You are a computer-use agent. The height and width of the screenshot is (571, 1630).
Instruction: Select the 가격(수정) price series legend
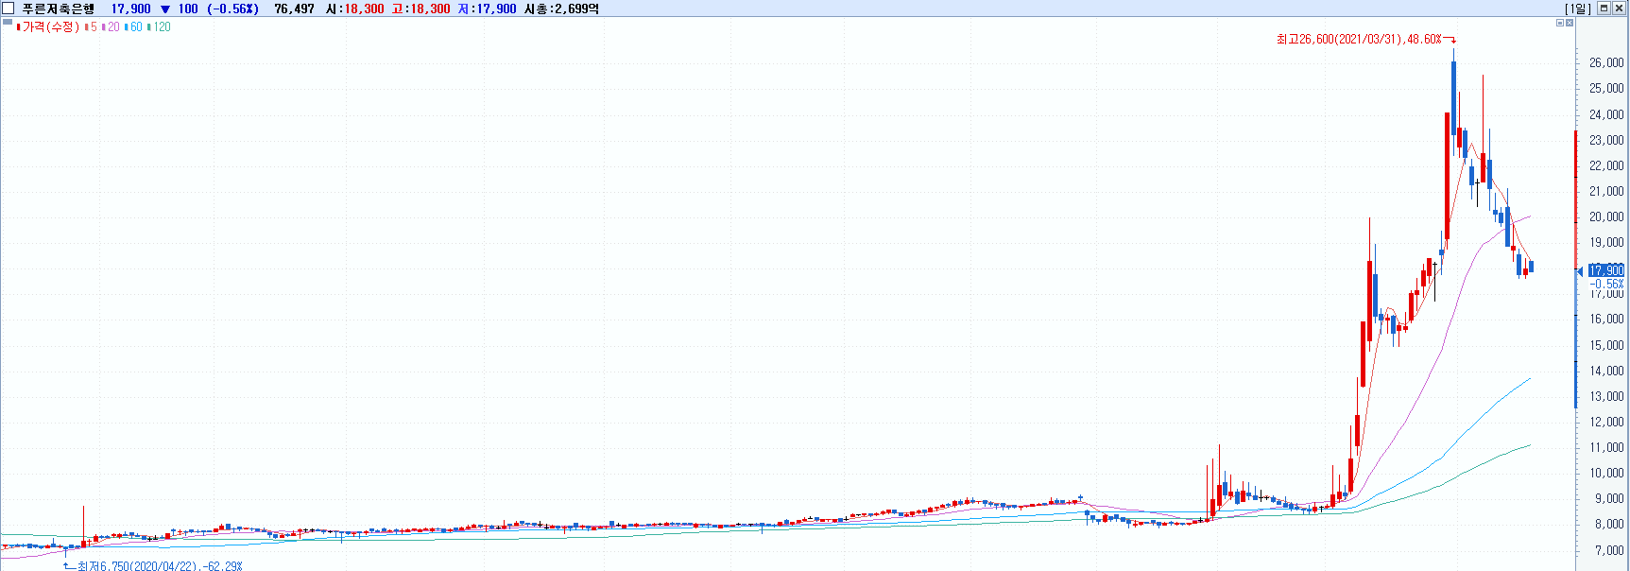pyautogui.click(x=48, y=26)
